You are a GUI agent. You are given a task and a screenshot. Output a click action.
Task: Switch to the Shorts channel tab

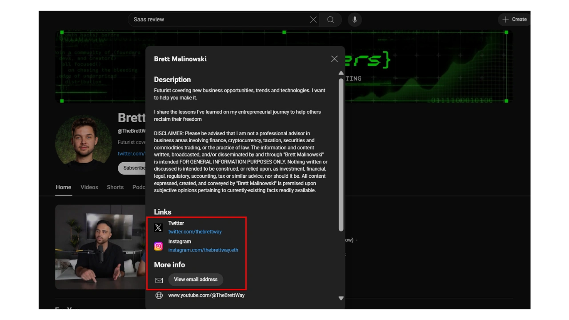point(115,187)
